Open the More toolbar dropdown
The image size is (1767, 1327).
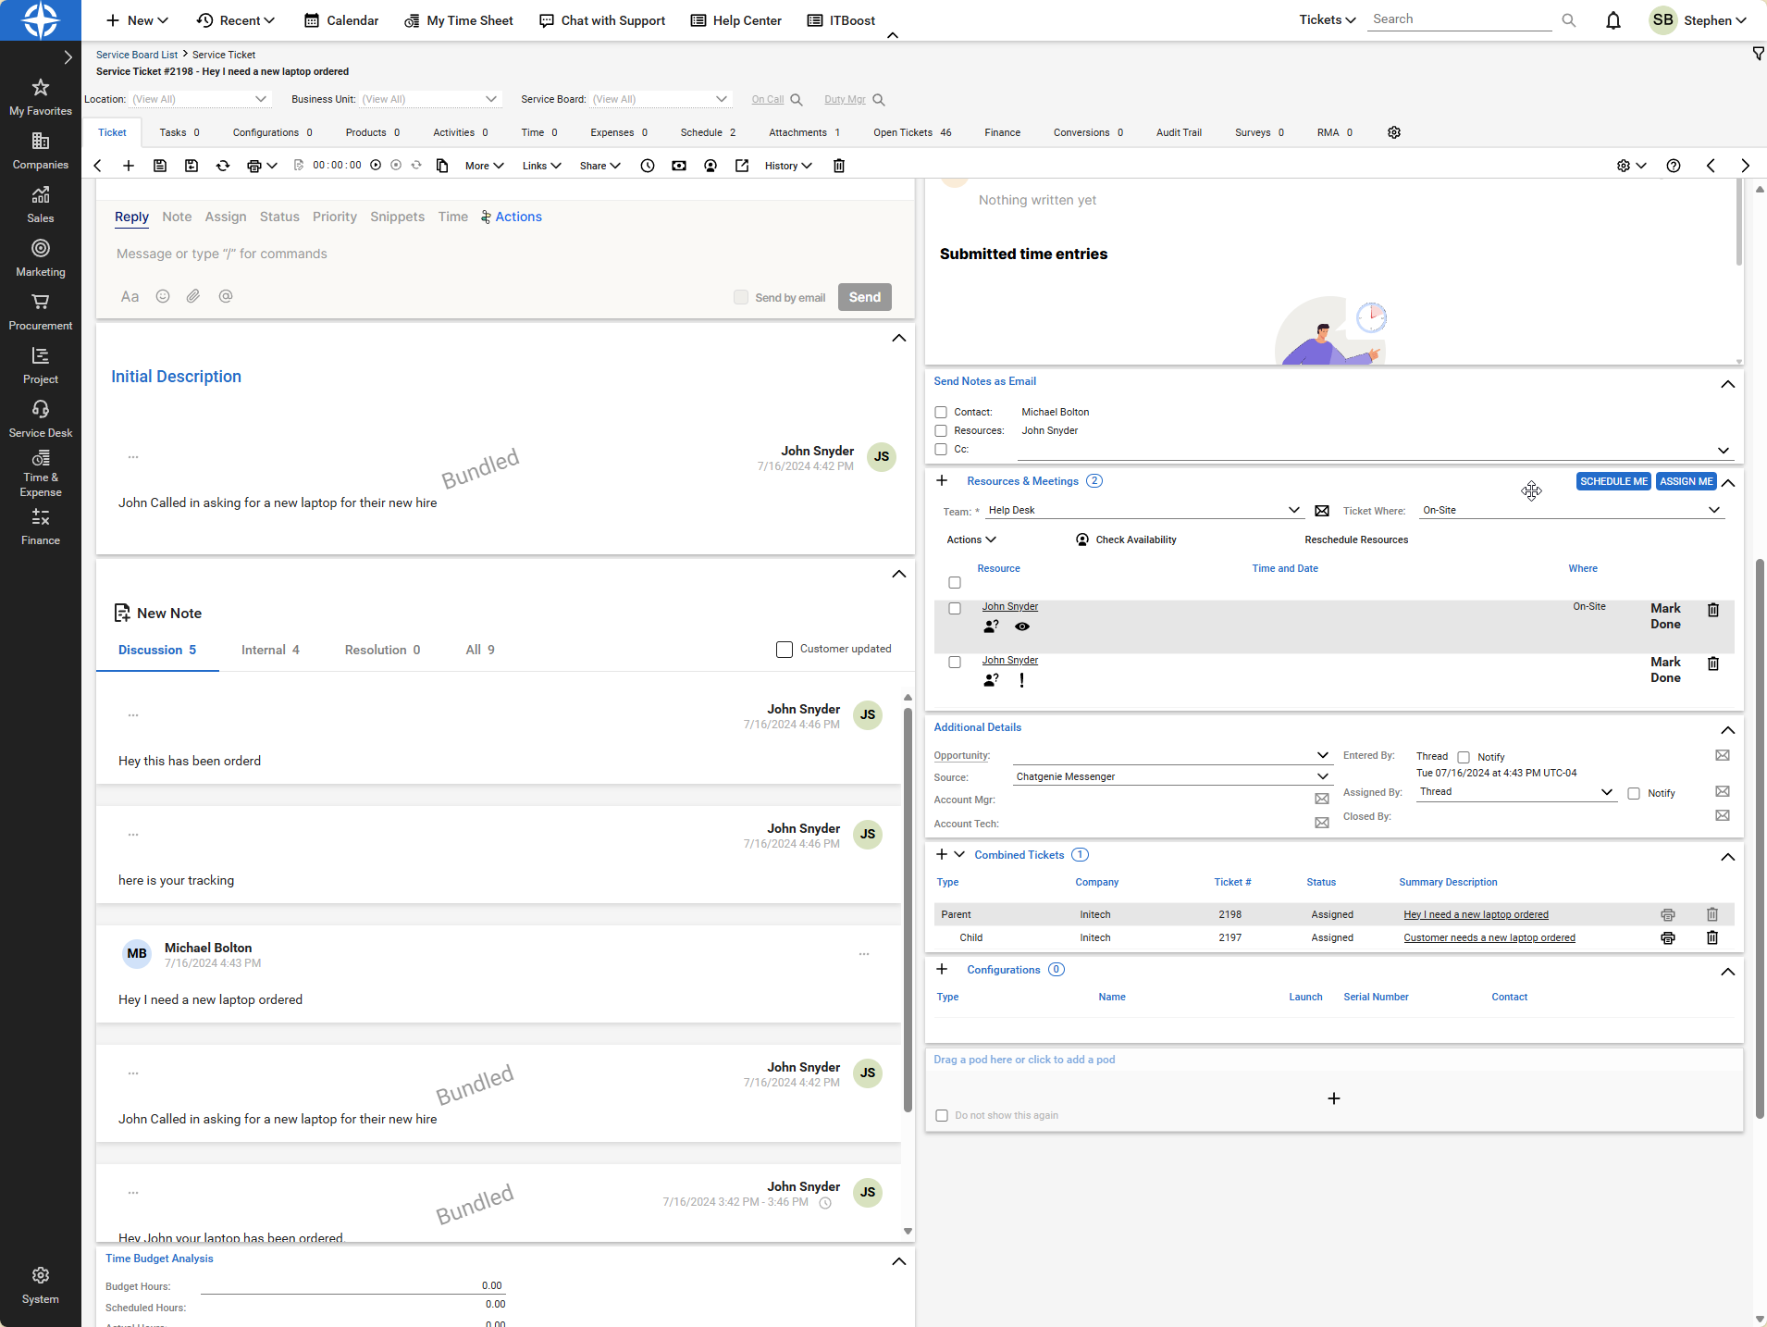(x=484, y=166)
